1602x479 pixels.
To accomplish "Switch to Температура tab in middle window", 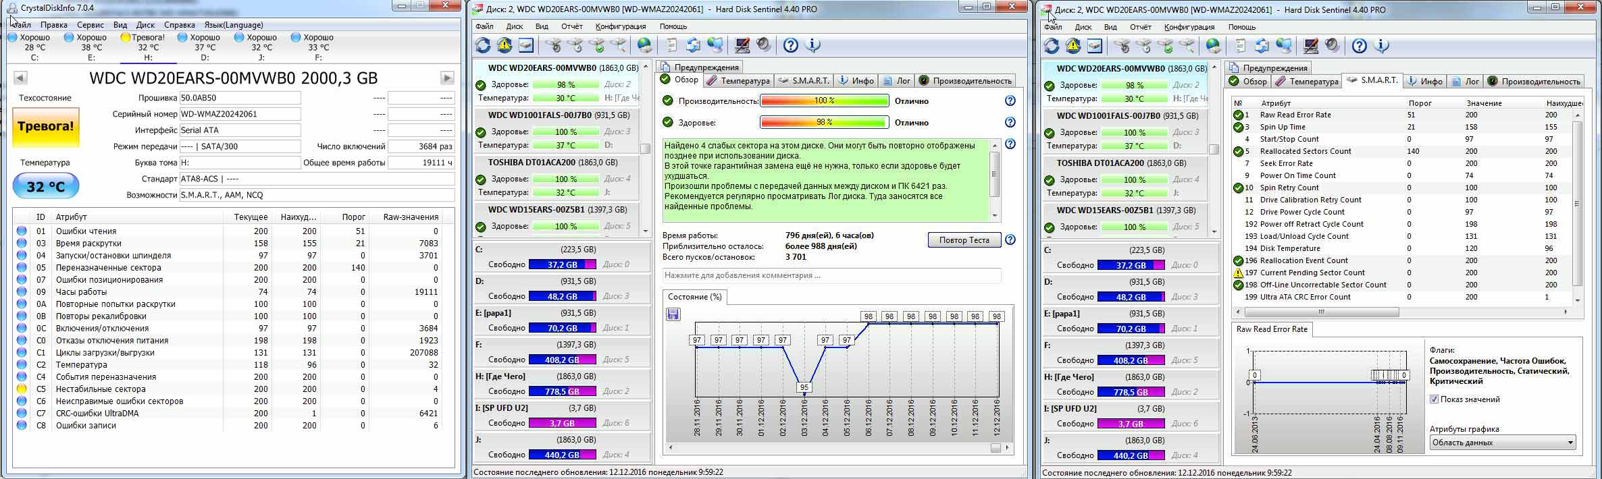I will (x=738, y=80).
